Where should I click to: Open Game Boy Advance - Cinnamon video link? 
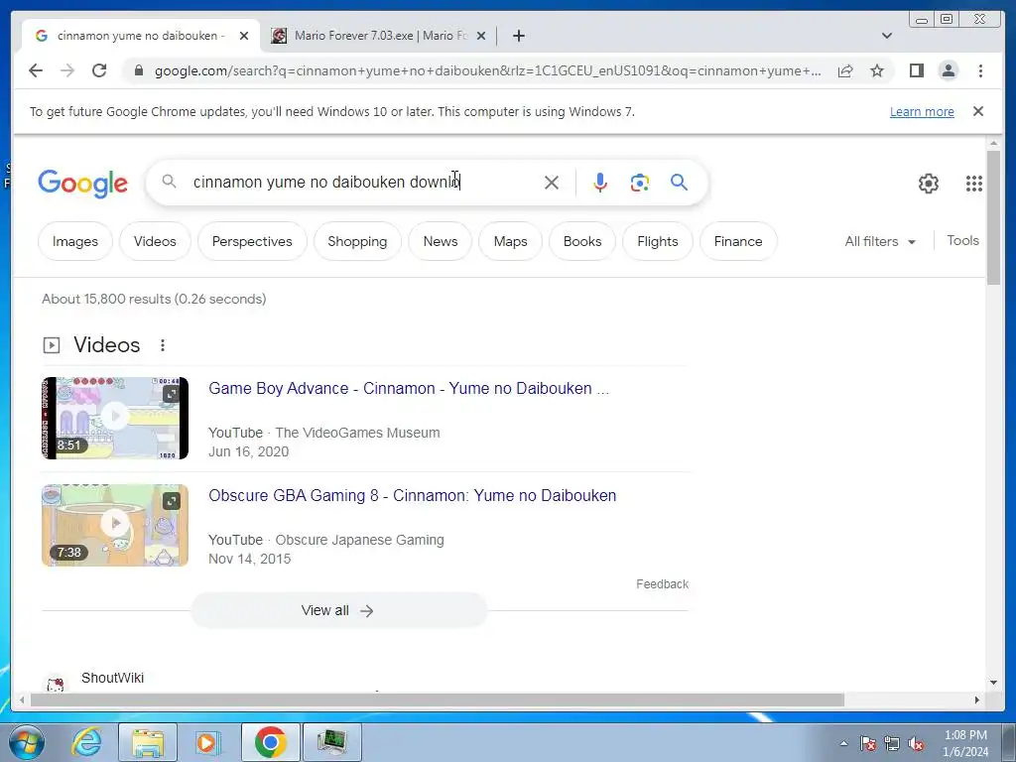[409, 388]
